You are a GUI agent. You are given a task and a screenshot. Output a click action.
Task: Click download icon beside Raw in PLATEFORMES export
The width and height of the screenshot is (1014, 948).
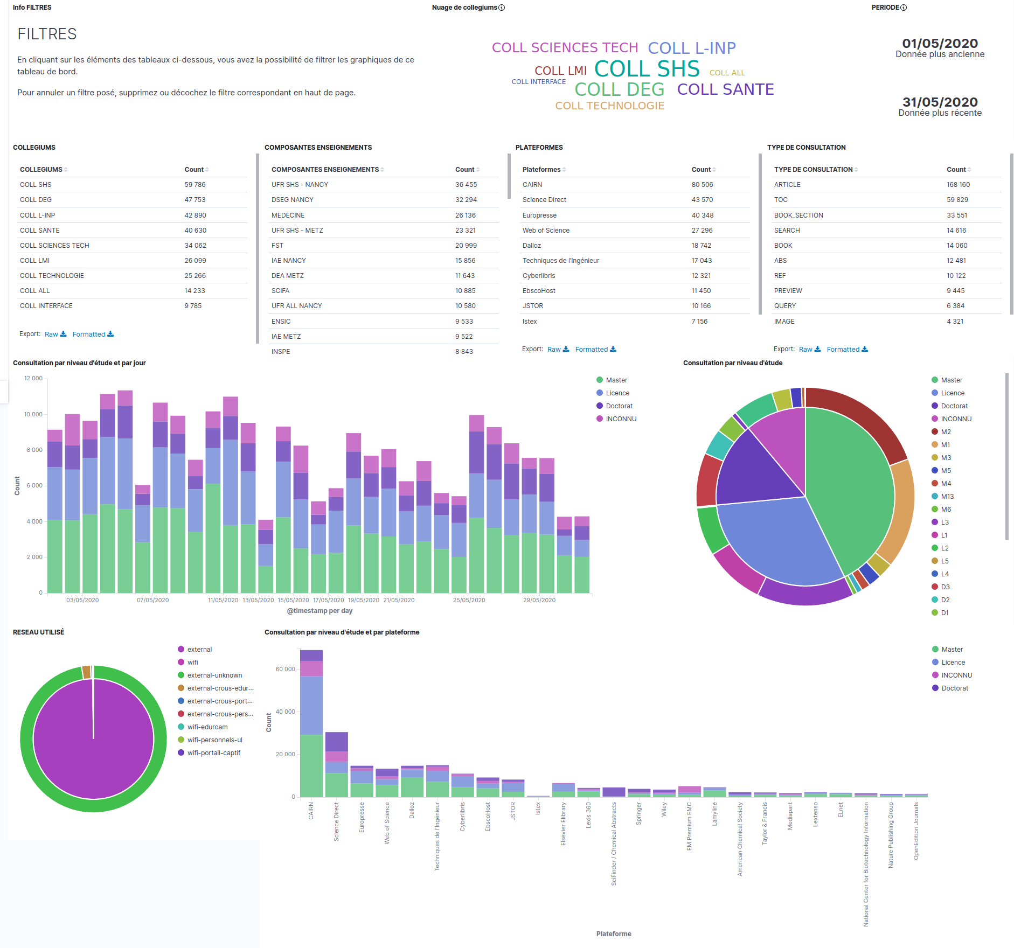click(566, 349)
